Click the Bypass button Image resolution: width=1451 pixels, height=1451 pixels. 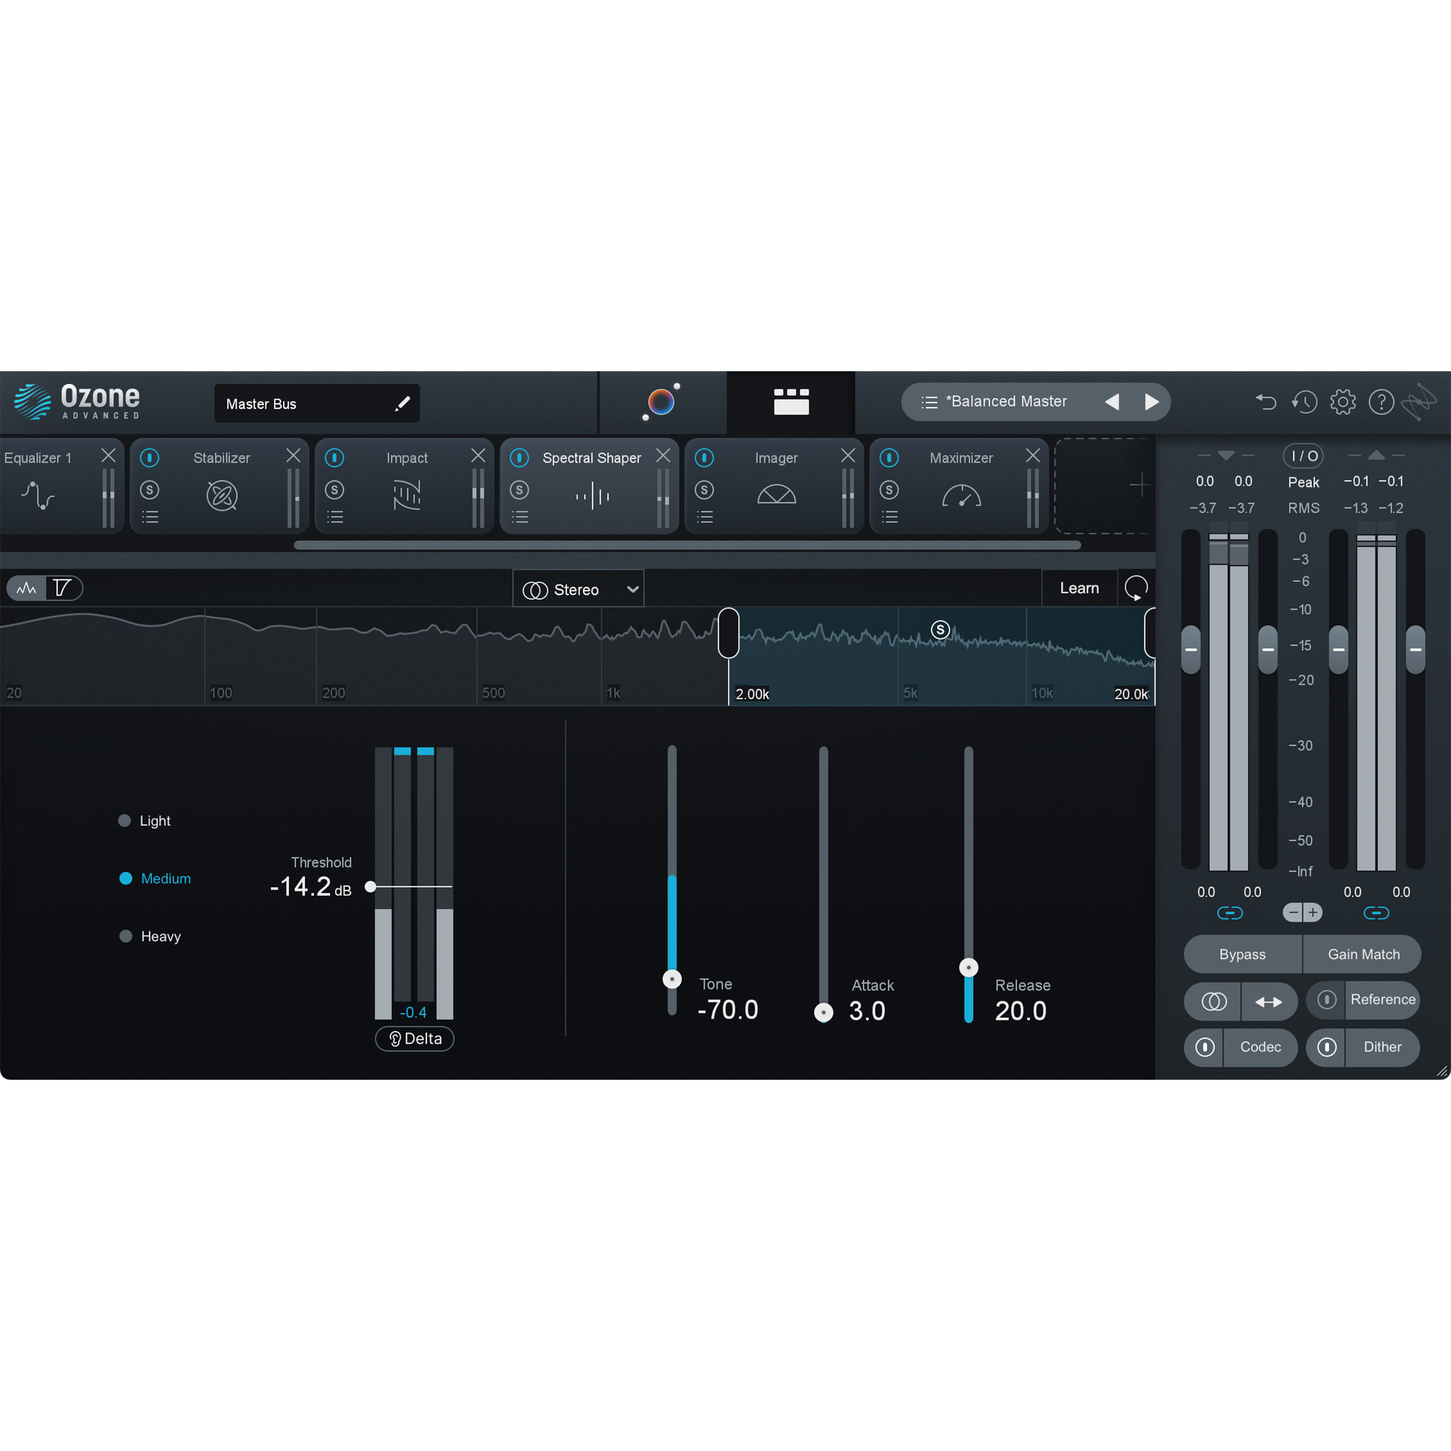point(1242,954)
